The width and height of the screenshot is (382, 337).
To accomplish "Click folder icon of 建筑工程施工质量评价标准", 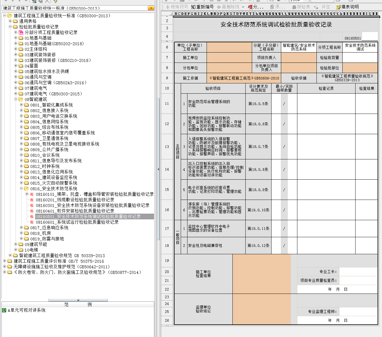I will (10, 261).
